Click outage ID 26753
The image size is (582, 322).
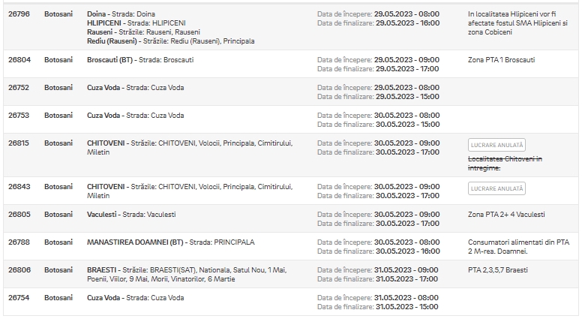pos(19,116)
